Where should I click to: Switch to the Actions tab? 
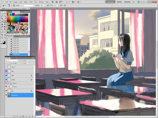16,36
